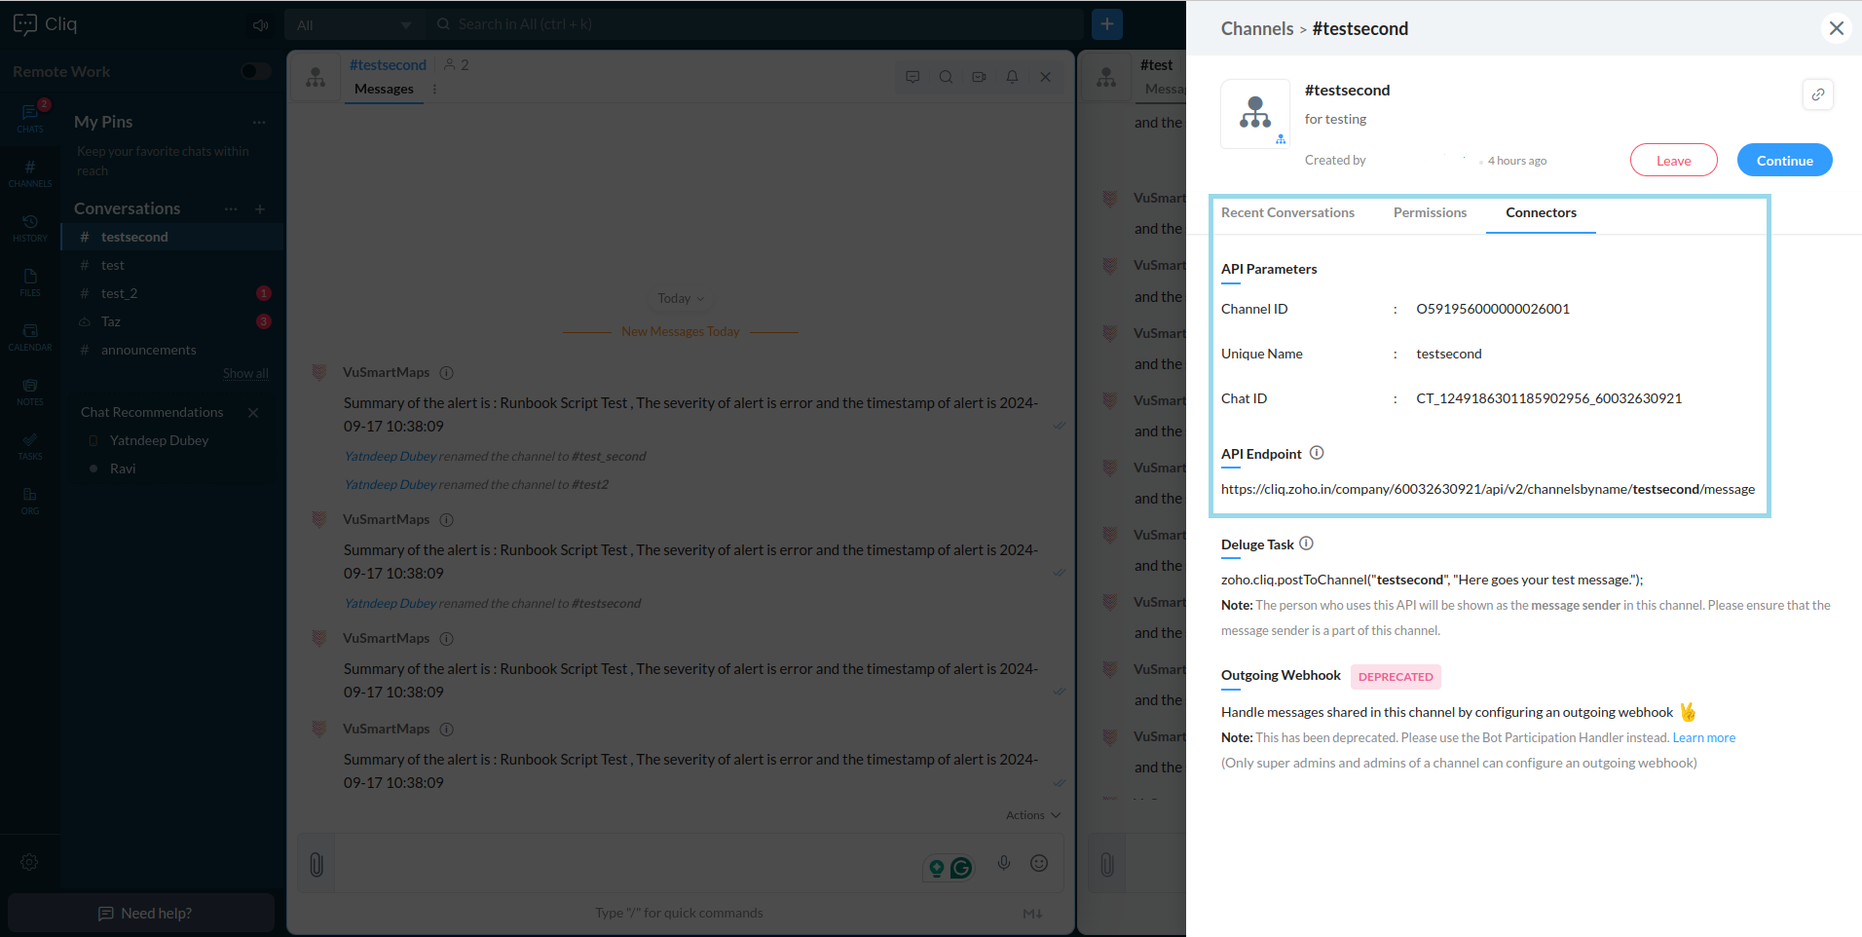
Task: Click the API Endpoint info icon
Action: 1317,453
